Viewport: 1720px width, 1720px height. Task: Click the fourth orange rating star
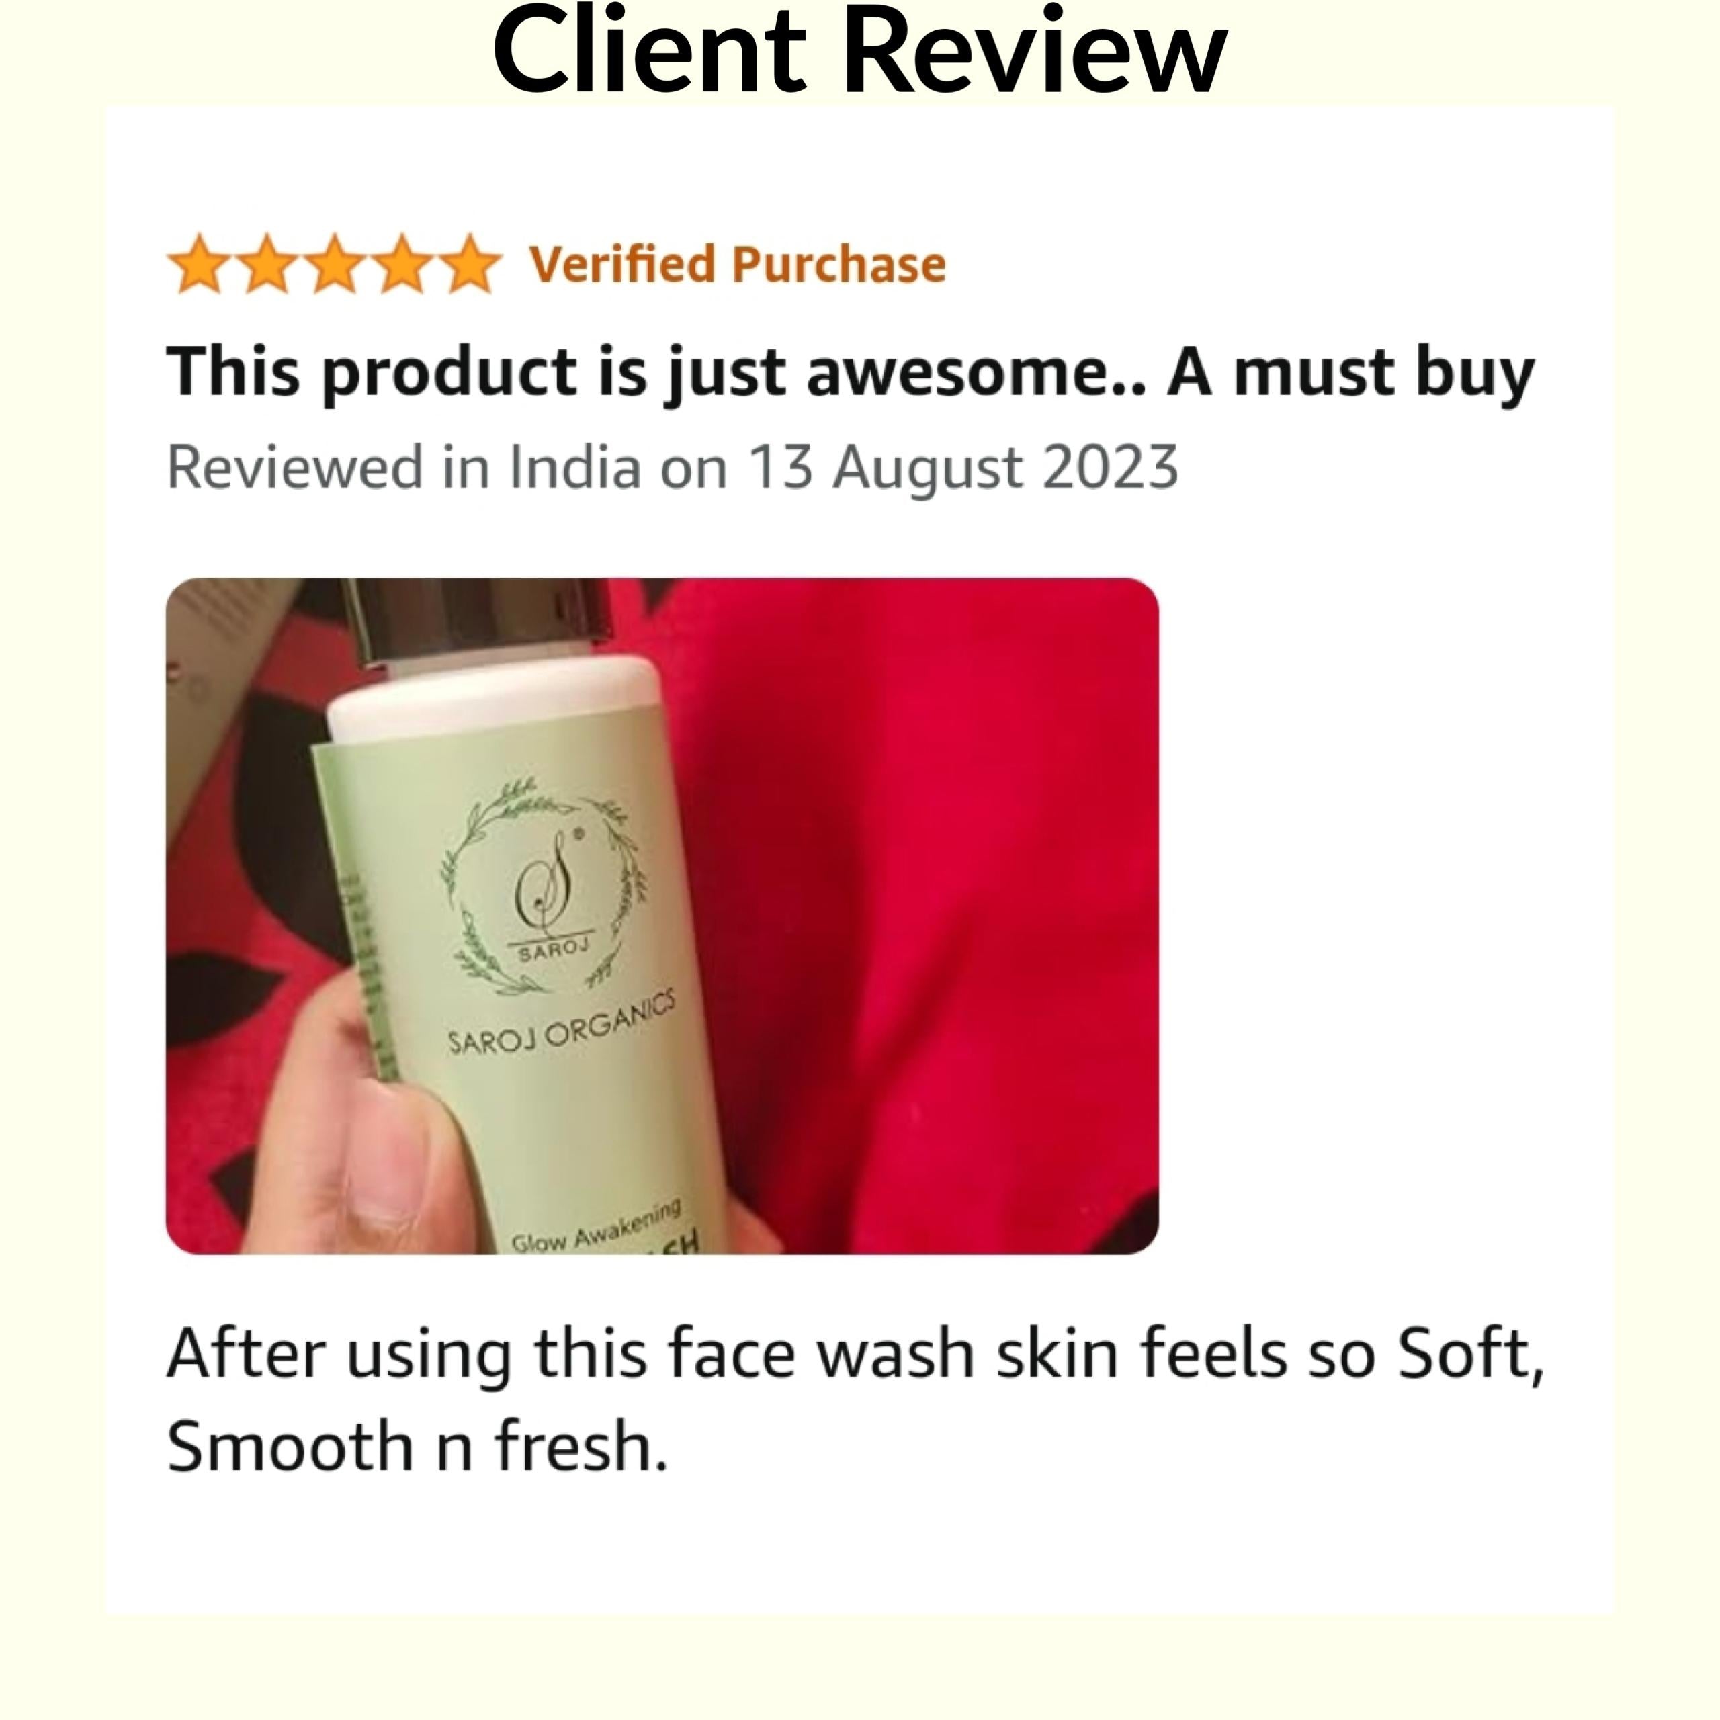tap(402, 265)
